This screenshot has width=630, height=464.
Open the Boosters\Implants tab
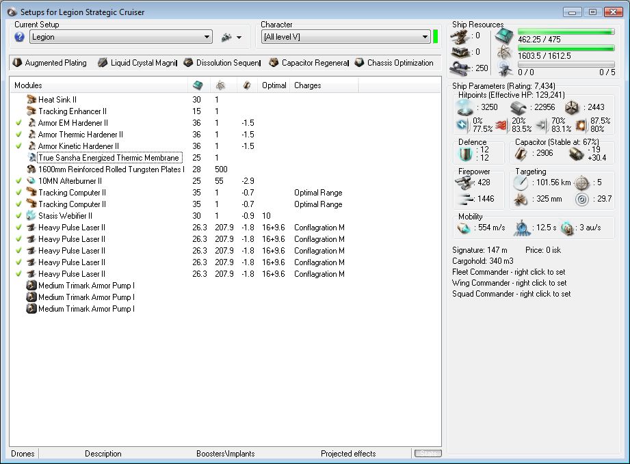tap(225, 454)
